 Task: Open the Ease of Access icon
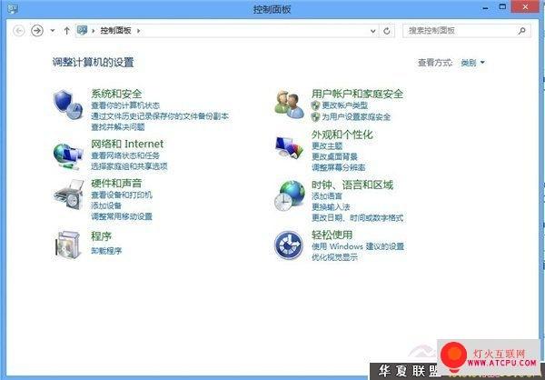coord(289,245)
